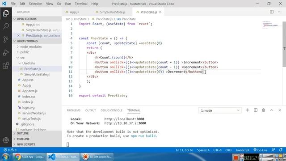Screen dimensions: 286x161
Task: Switch to Chrome React App taskbar window
Action: tap(29, 157)
